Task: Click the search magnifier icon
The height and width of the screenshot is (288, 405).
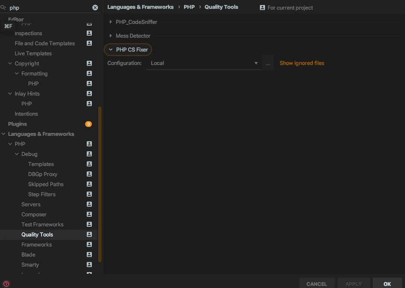Action: 3,7
